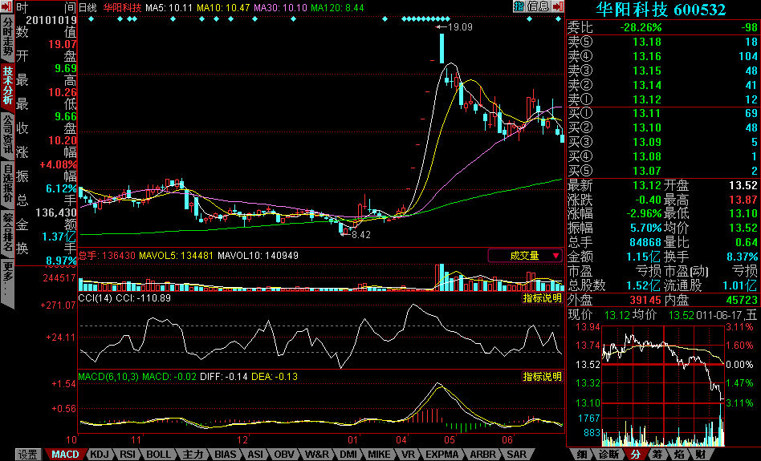Select the 筹 chip distribution icon
The image size is (761, 461).
(x=657, y=455)
